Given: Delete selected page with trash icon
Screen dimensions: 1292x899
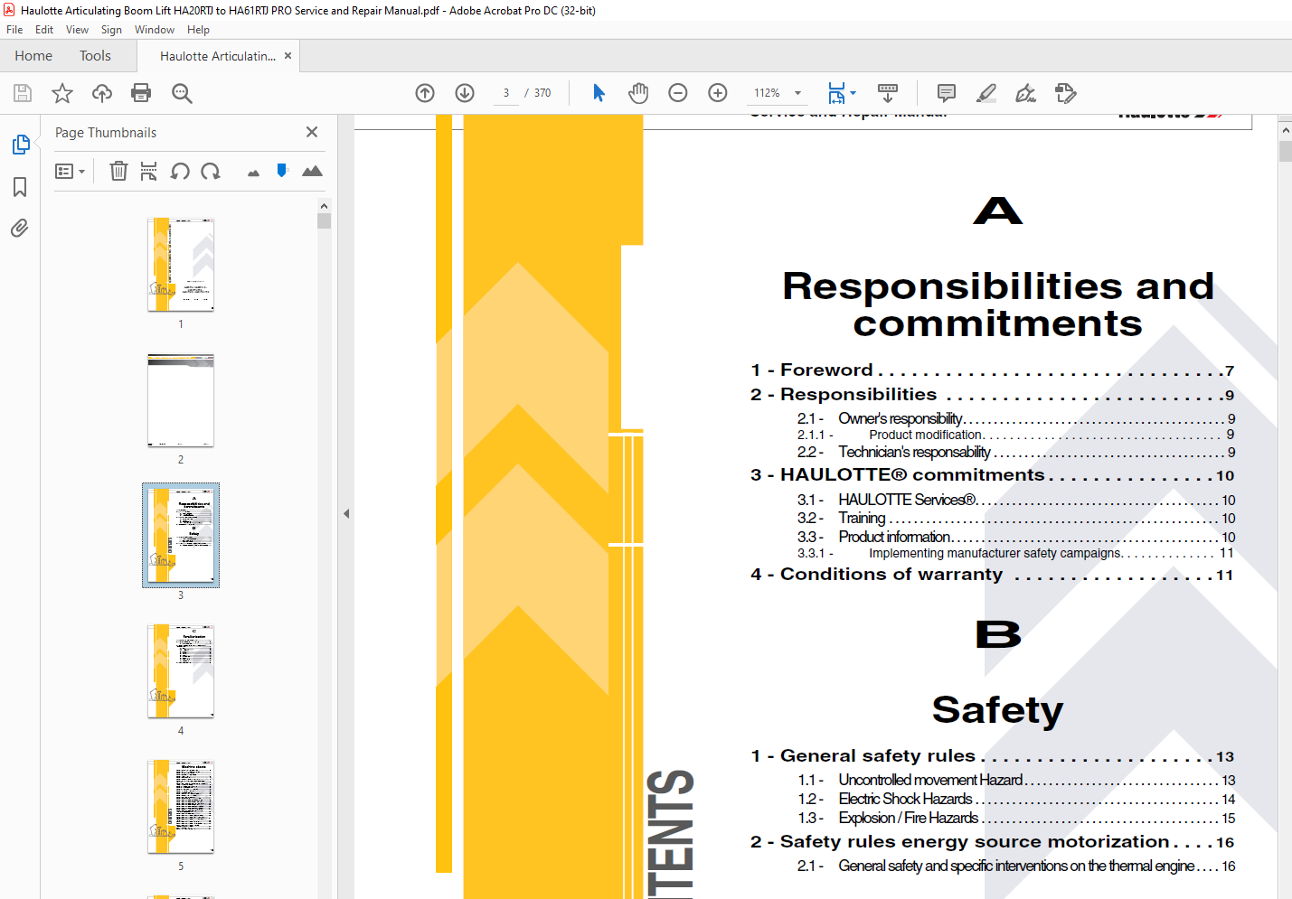Looking at the screenshot, I should click(x=118, y=171).
